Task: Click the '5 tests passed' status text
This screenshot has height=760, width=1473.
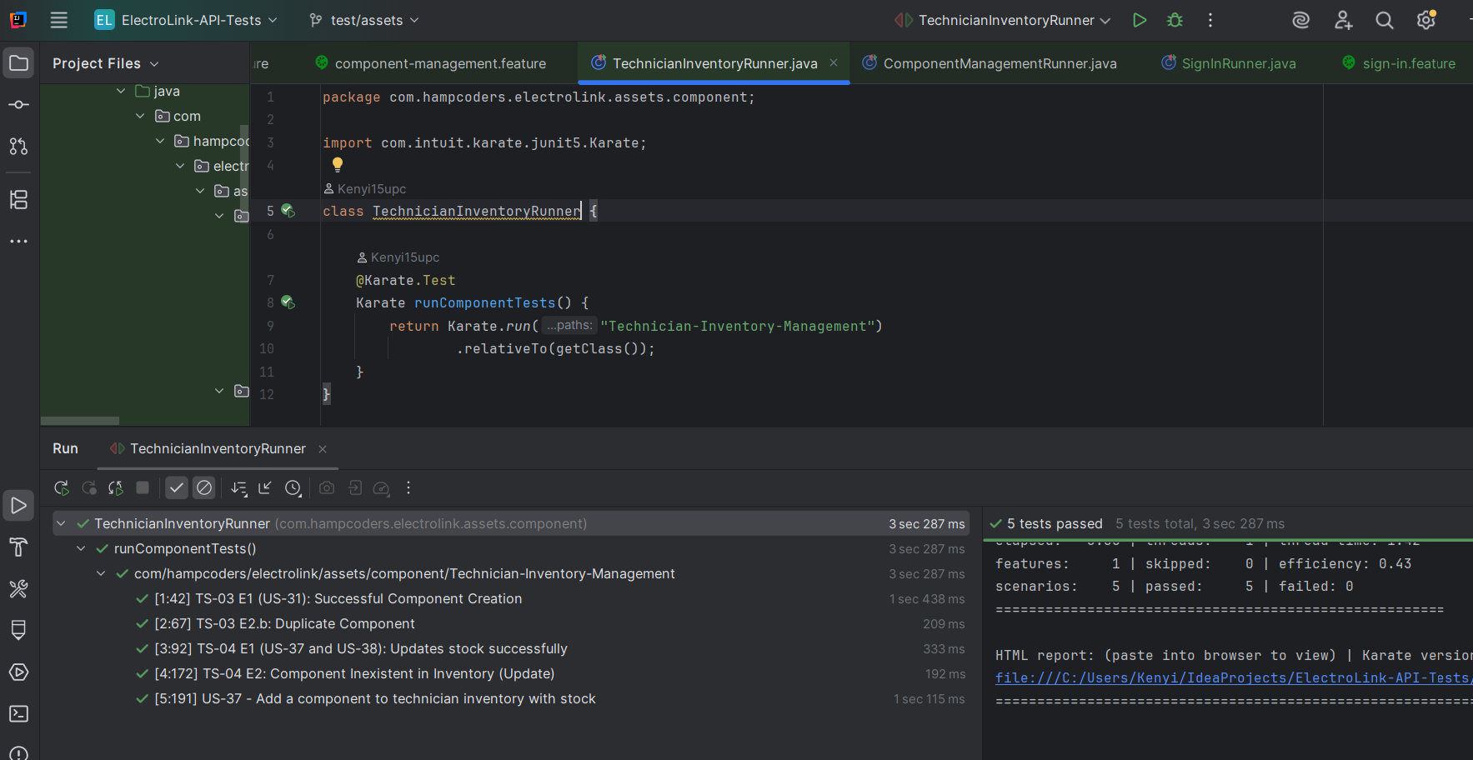Action: click(x=1055, y=523)
